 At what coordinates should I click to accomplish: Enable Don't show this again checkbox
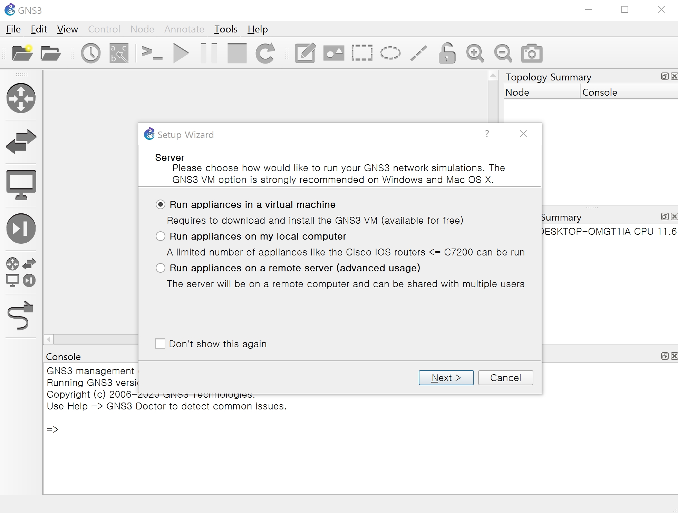click(160, 344)
